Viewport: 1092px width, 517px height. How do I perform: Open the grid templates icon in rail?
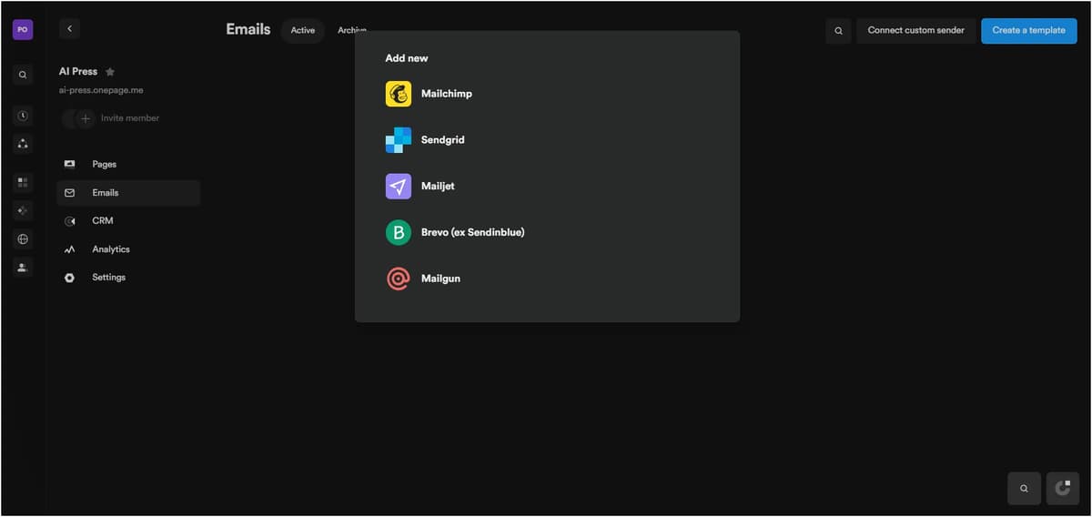(x=23, y=182)
